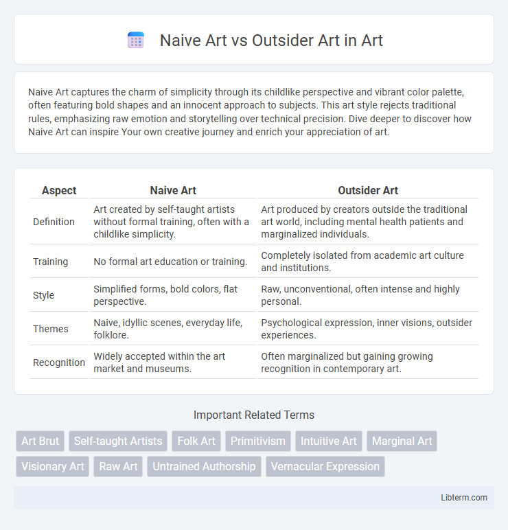Visit the Libterm.com footer link
Viewport: 508px width, 530px height.
point(464,498)
